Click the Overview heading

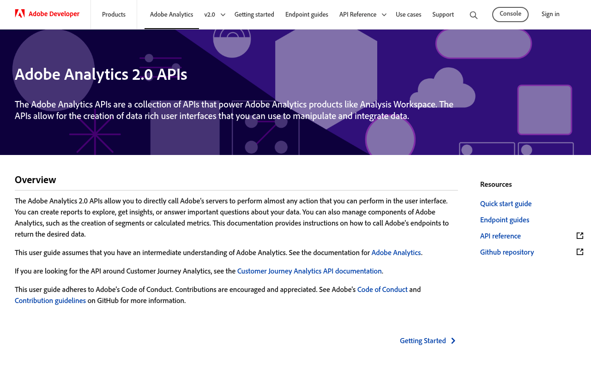[x=36, y=180]
